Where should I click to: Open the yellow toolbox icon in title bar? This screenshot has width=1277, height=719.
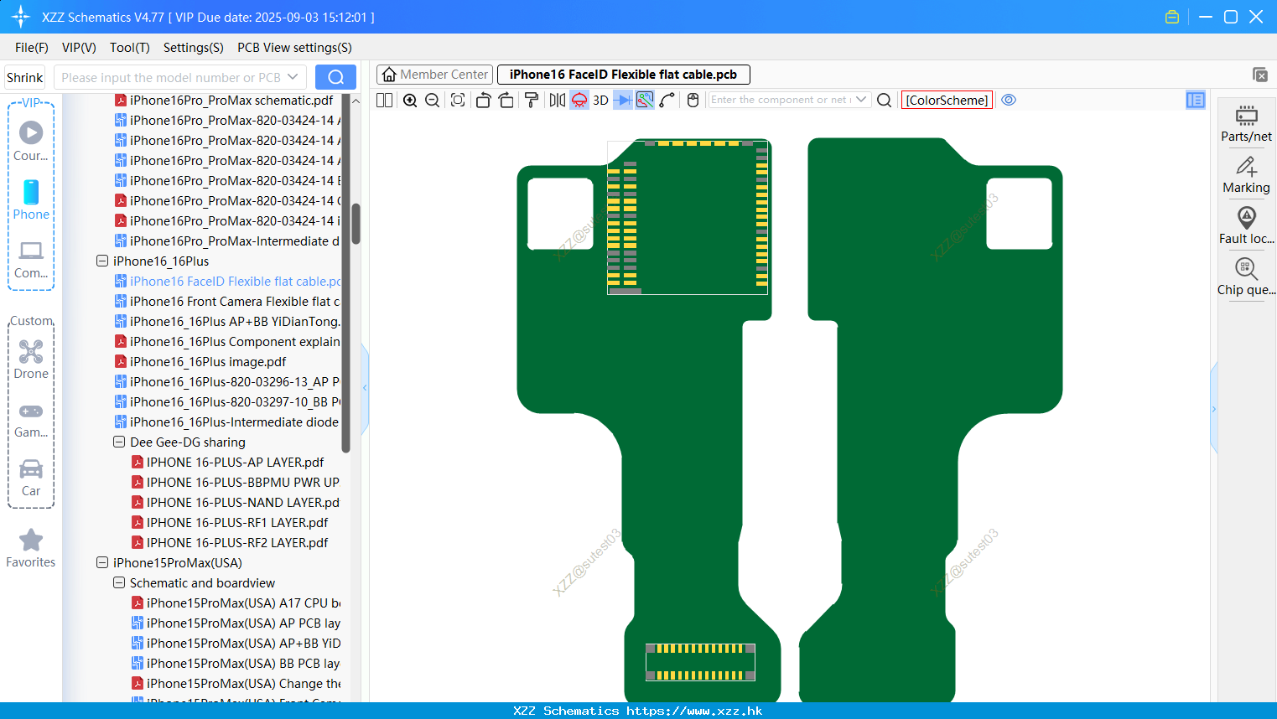(x=1172, y=17)
